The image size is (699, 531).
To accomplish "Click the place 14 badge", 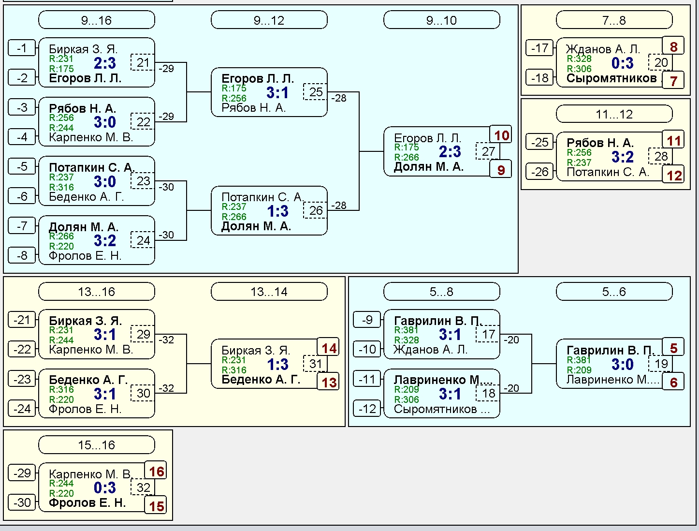I will coord(328,348).
